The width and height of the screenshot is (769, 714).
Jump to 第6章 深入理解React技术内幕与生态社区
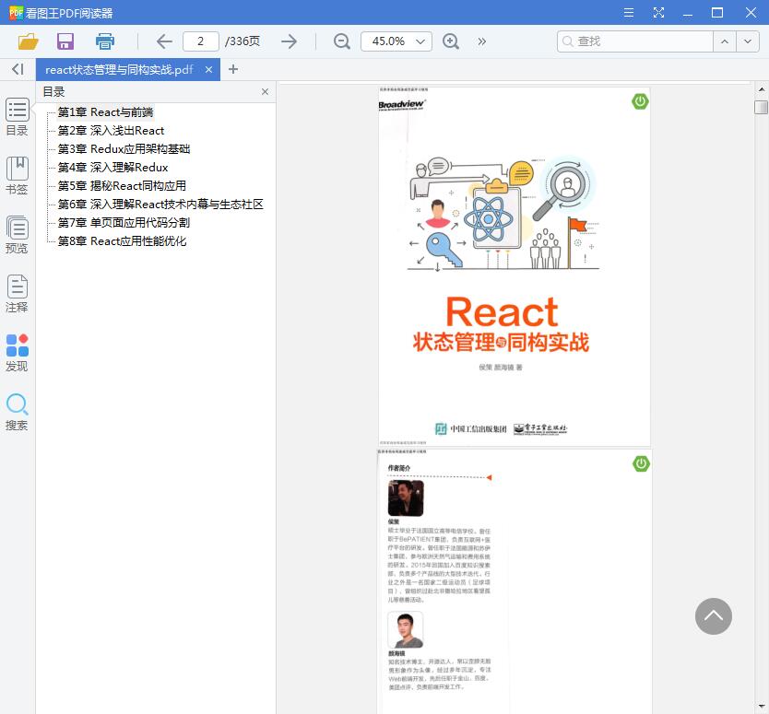(x=160, y=205)
